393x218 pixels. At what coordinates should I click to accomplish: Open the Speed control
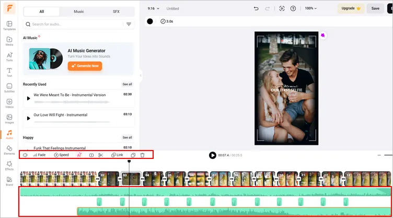(62, 155)
